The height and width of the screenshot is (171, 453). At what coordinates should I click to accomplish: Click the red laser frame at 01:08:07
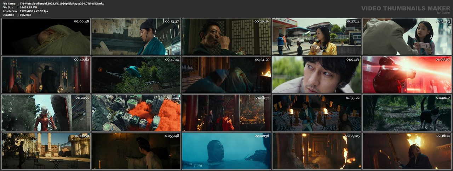pos(407,75)
